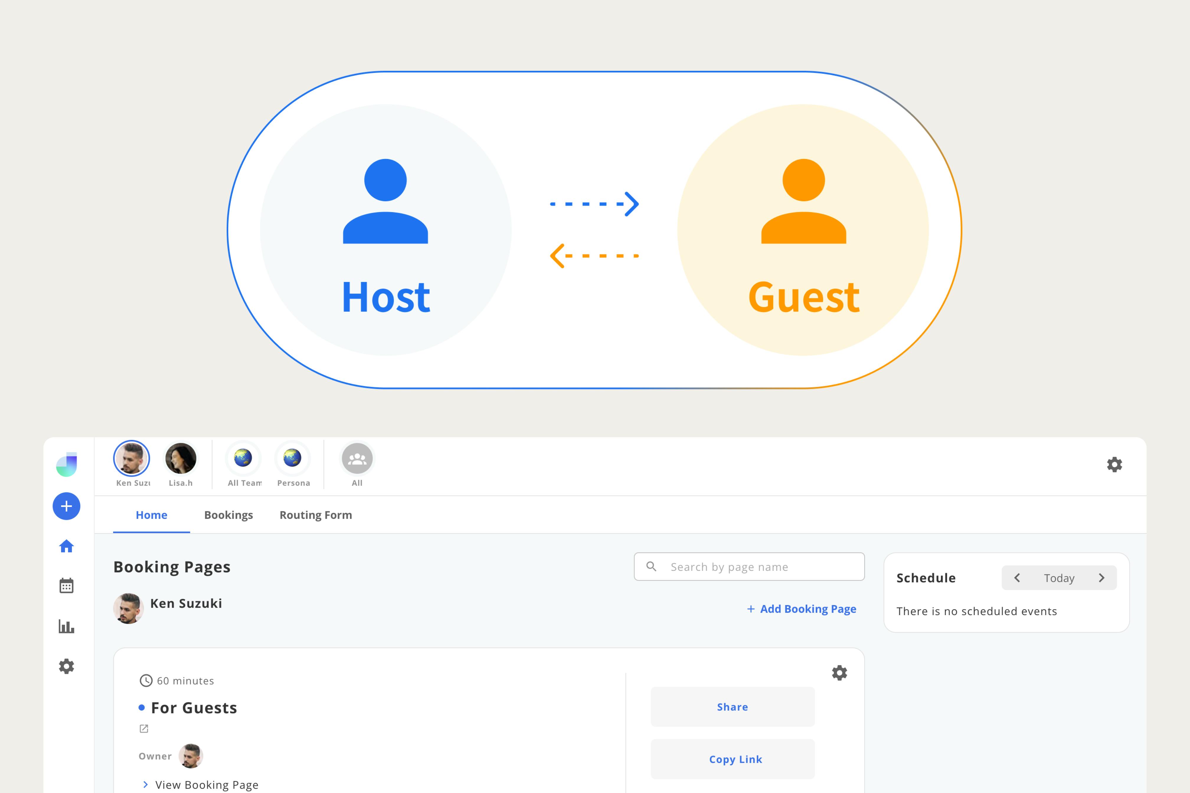Go to next day in Schedule
Viewport: 1190px width, 793px height.
[x=1101, y=578]
